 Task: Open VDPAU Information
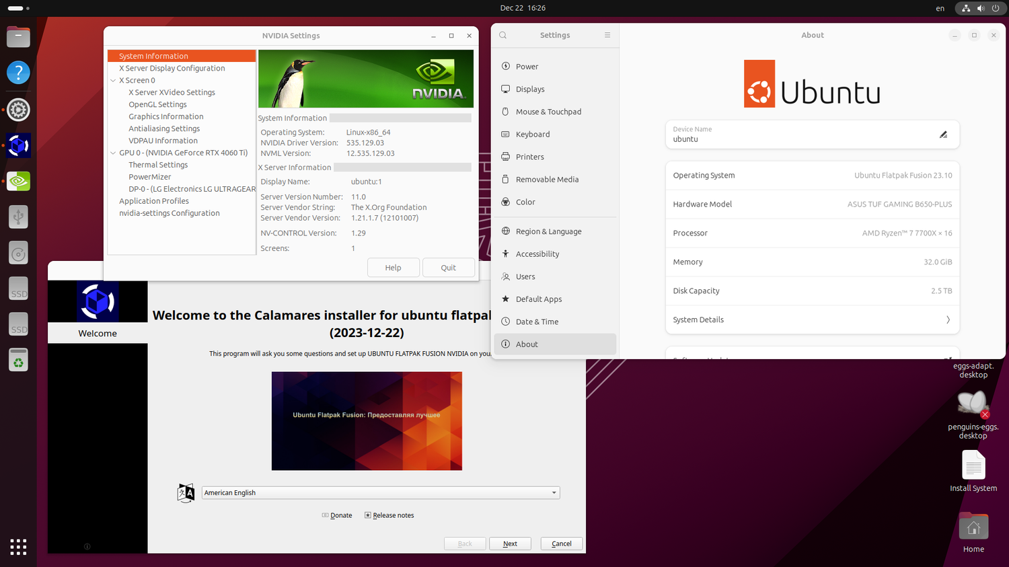(x=163, y=141)
